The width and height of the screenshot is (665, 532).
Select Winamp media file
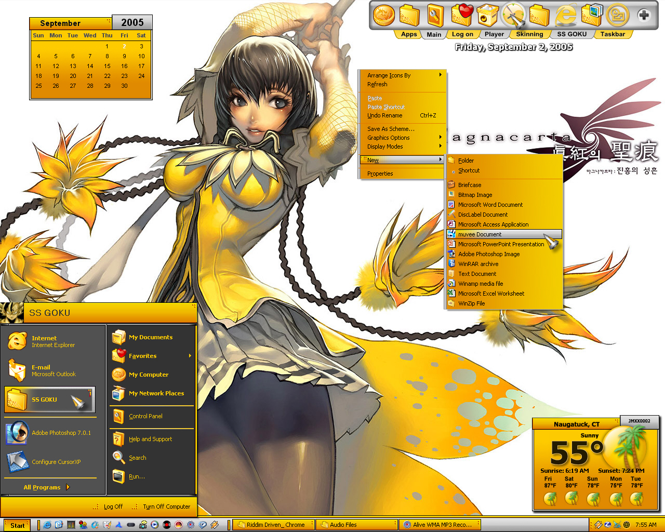504,284
